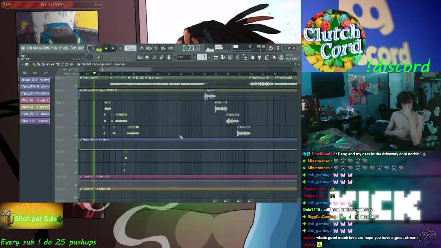The image size is (441, 248).
Task: Select the Mute tool
Action: [x=48, y=64]
